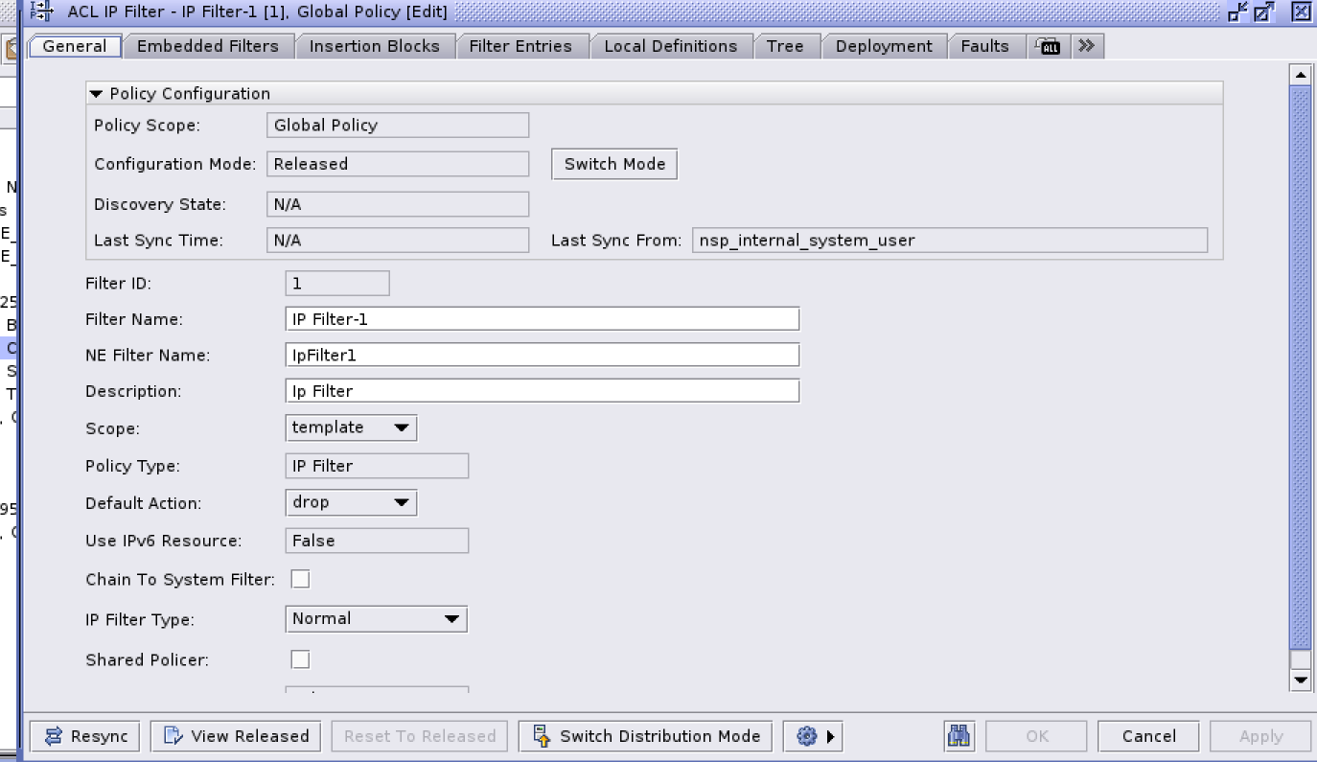
Task: Open the Scope dropdown
Action: tap(351, 427)
